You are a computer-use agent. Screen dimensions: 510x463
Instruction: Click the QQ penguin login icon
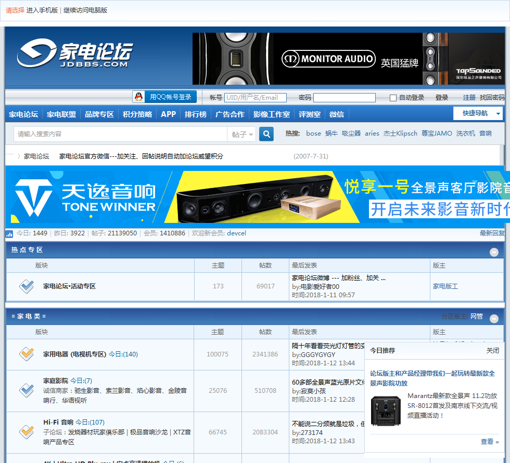(x=139, y=97)
